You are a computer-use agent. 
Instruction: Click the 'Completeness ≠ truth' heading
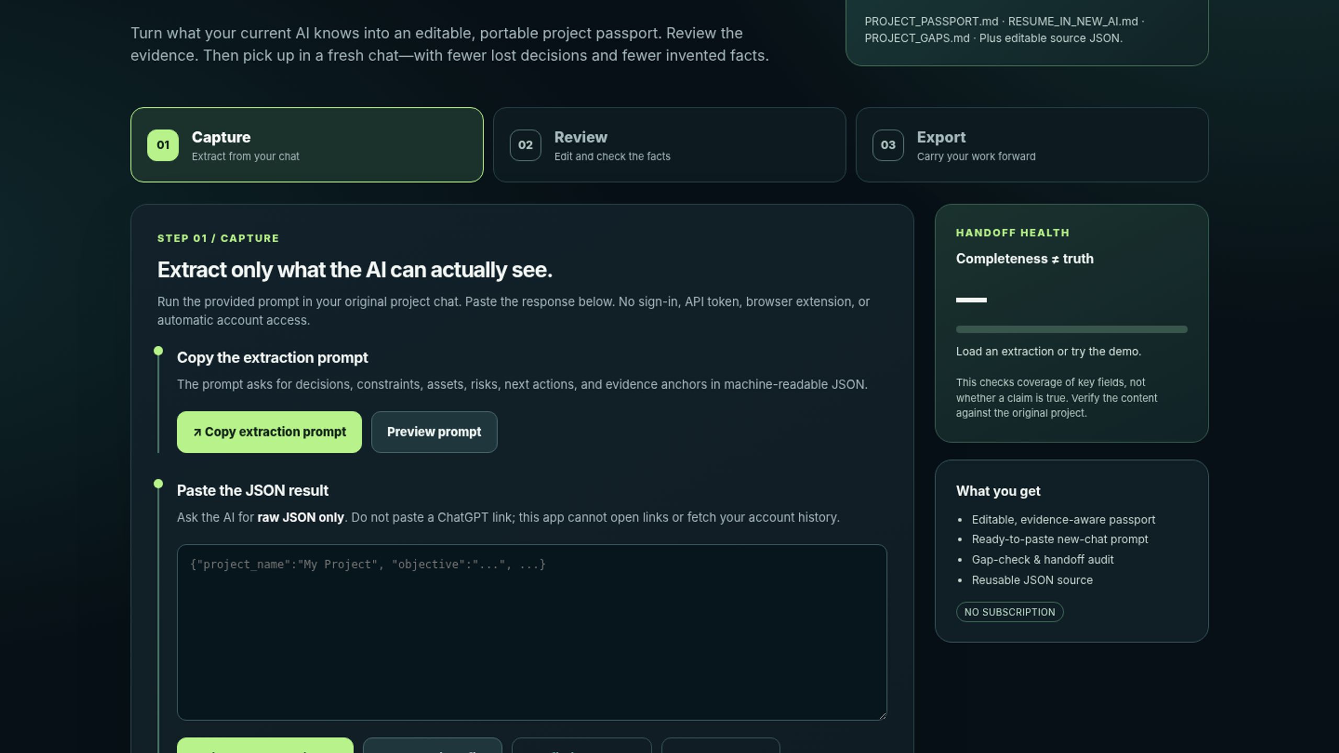tap(1024, 259)
